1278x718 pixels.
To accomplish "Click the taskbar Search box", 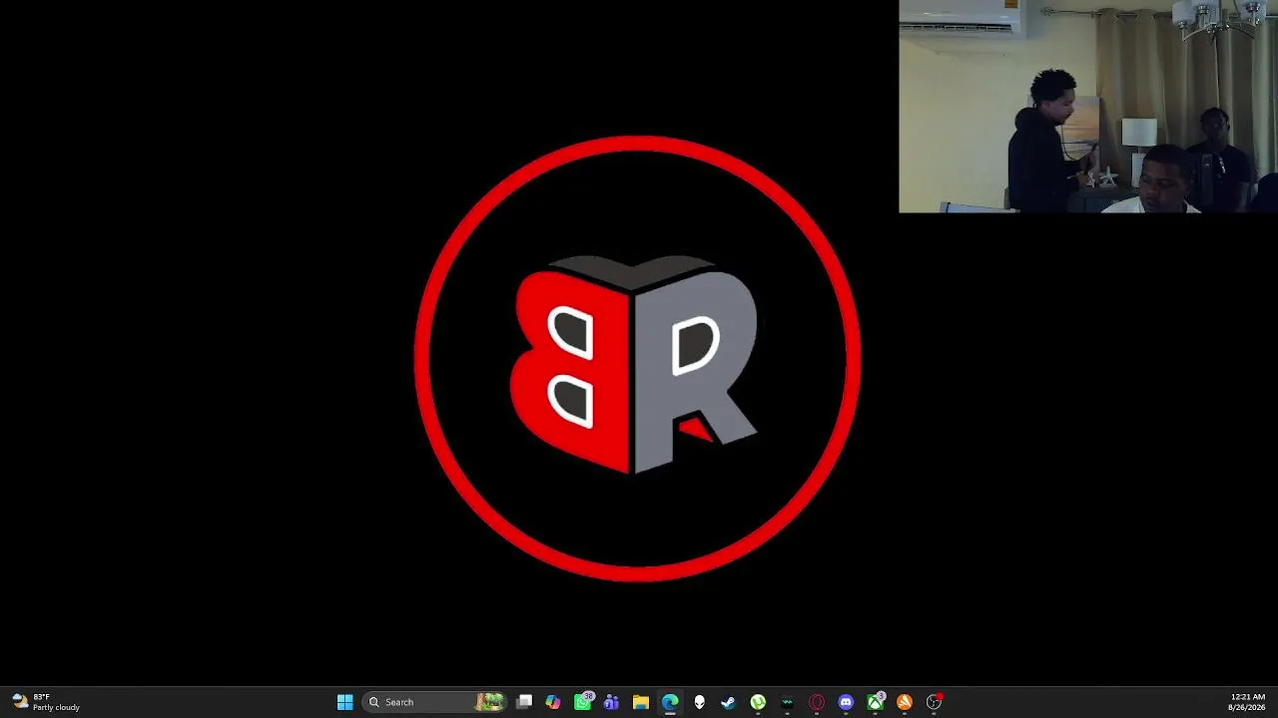I will (x=435, y=702).
